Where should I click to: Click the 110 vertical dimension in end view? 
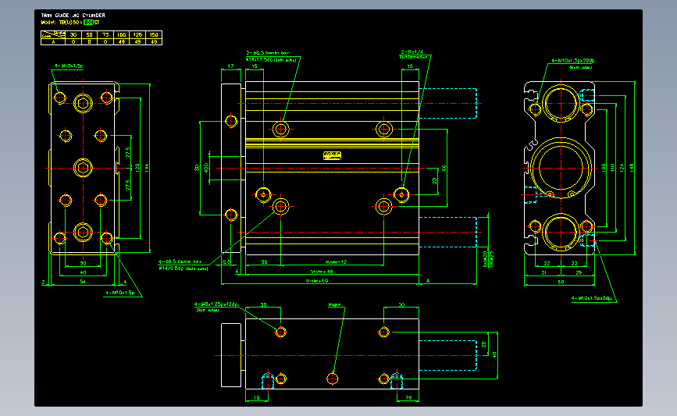coord(612,168)
